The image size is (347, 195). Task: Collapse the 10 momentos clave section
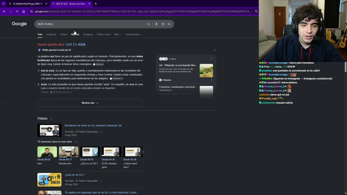click(x=76, y=142)
